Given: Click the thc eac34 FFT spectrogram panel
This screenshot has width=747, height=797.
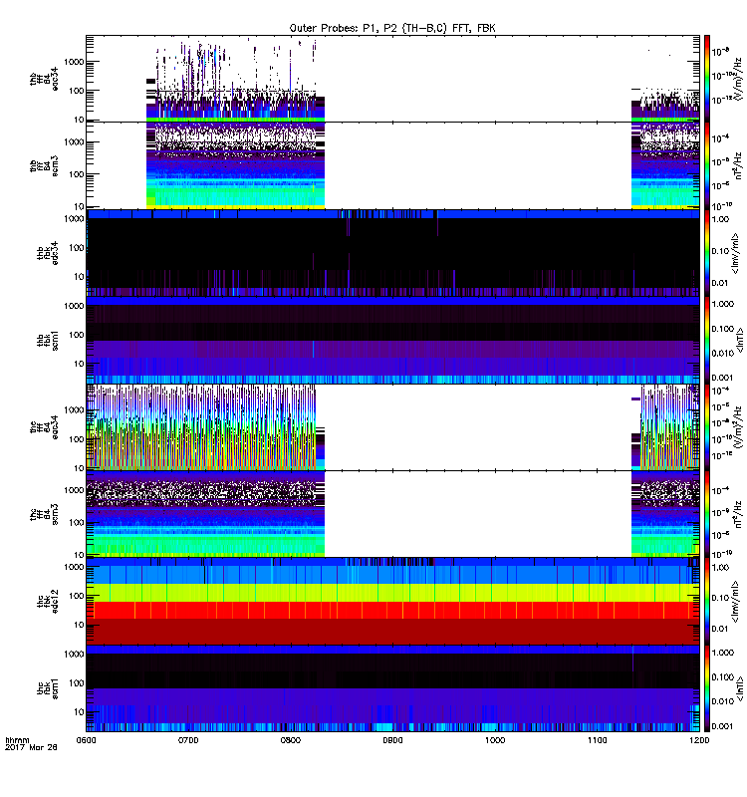Looking at the screenshot, I should [392, 427].
